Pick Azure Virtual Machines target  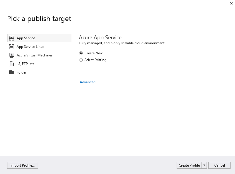click(x=39, y=55)
